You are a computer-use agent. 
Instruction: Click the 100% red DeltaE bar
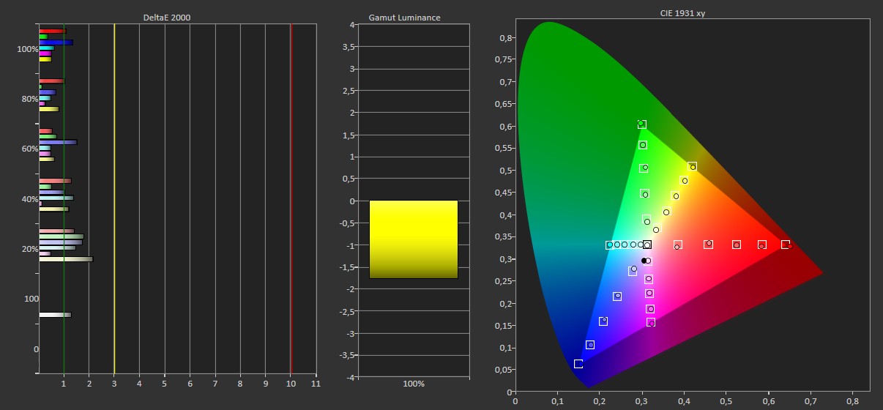52,31
